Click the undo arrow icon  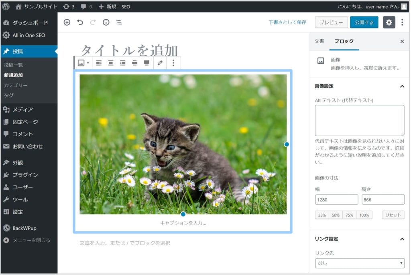[x=80, y=22]
